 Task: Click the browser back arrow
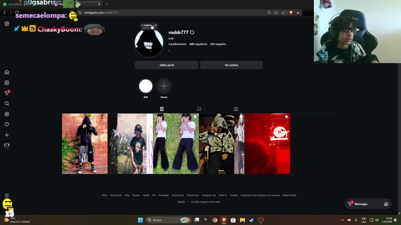click(x=5, y=12)
